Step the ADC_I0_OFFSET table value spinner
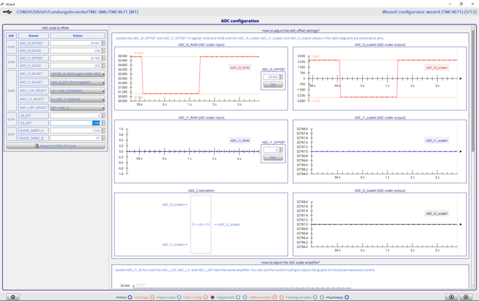The width and height of the screenshot is (479, 302). click(103, 43)
